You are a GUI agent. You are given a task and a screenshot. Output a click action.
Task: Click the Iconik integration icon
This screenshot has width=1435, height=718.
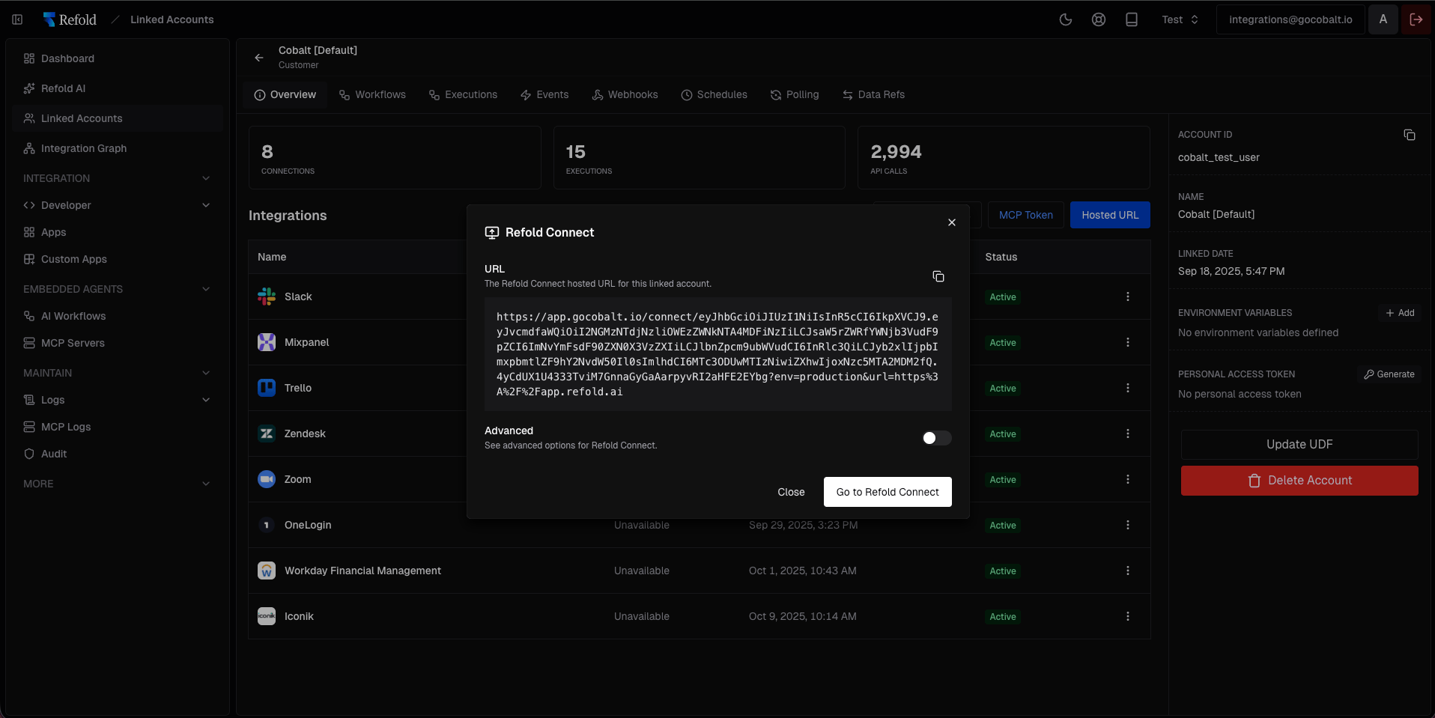pyautogui.click(x=267, y=616)
